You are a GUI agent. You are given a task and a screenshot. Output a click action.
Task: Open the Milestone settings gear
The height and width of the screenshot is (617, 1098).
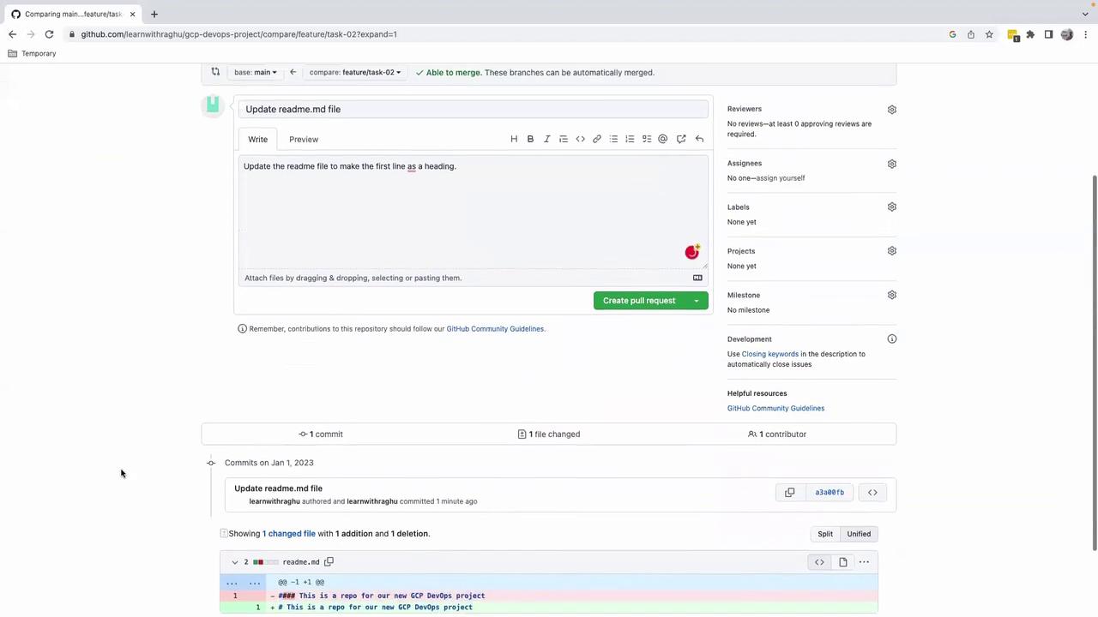892,295
